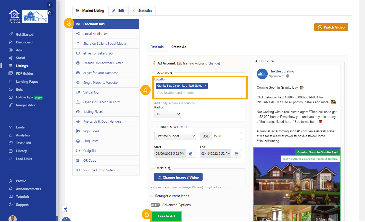Click the accessibility walking figure icon

click(x=66, y=209)
